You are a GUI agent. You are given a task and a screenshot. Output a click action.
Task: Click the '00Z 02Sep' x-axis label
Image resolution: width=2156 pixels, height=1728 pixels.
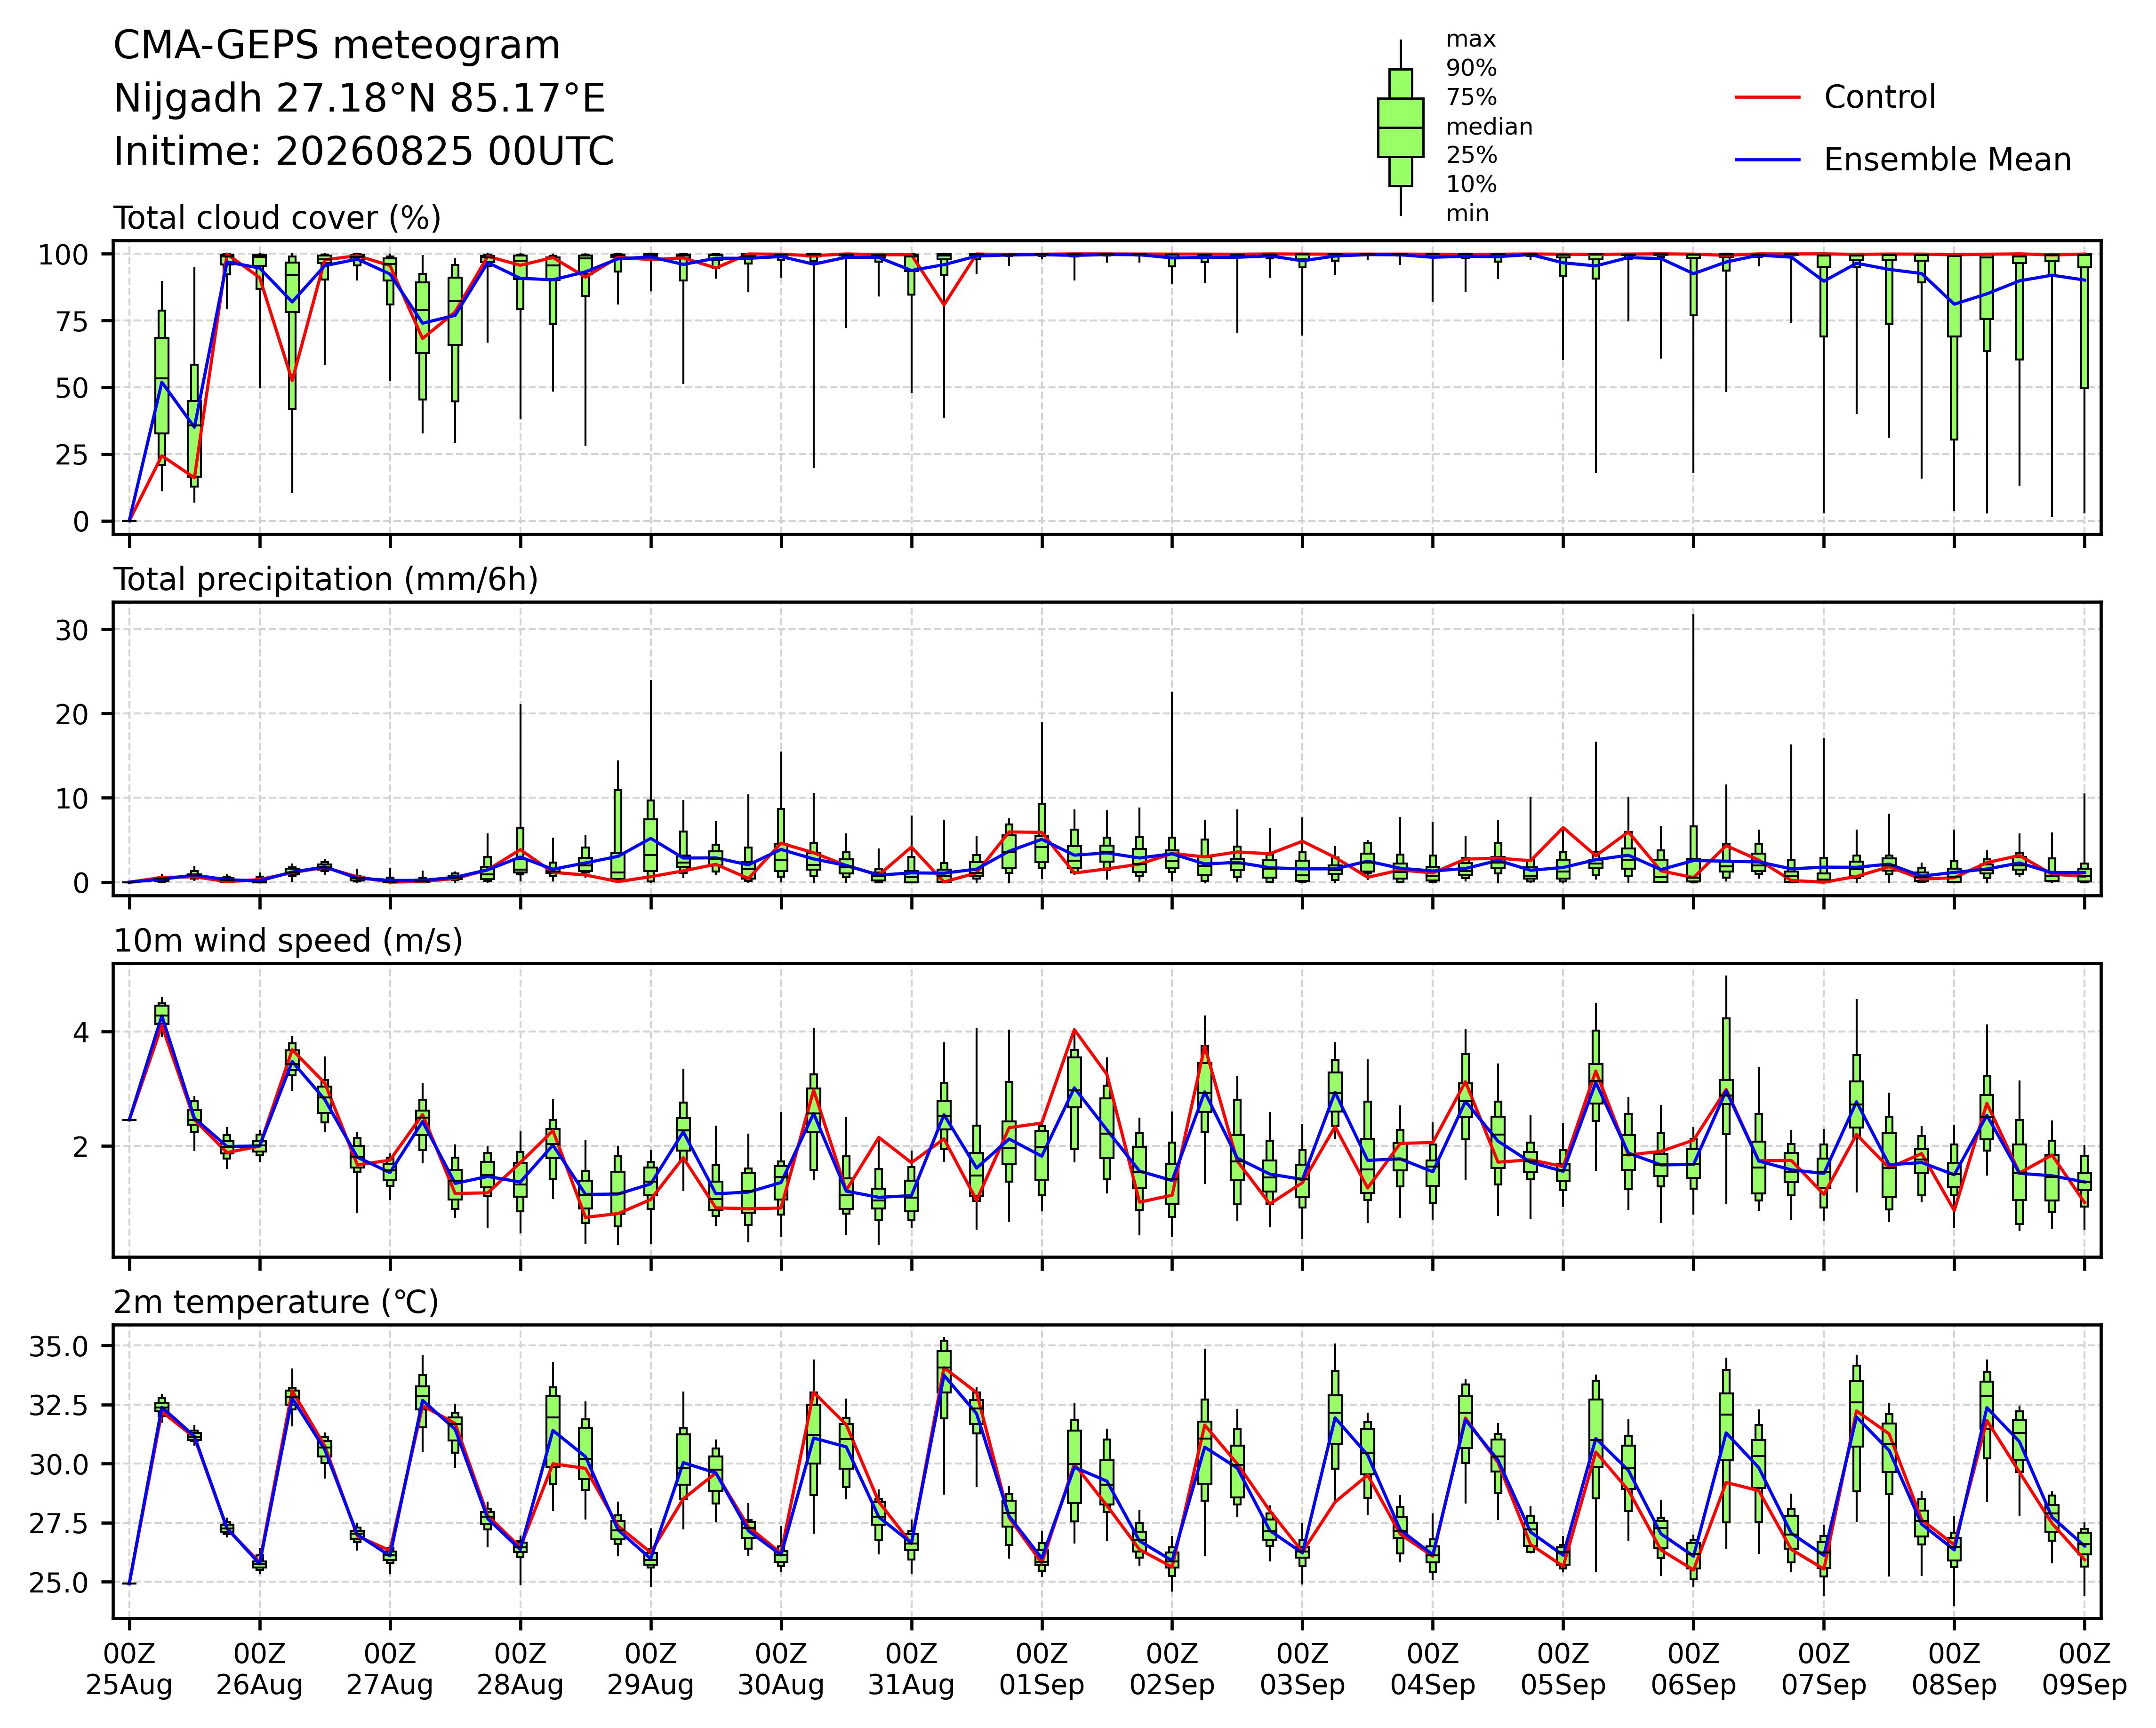coord(1172,1670)
